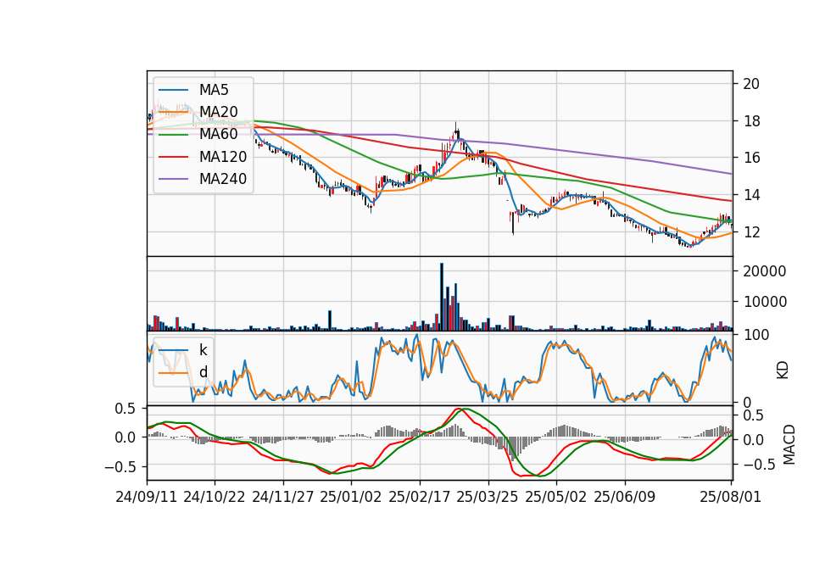Click the MACD axis label
This screenshot has width=814, height=585.
pos(789,444)
